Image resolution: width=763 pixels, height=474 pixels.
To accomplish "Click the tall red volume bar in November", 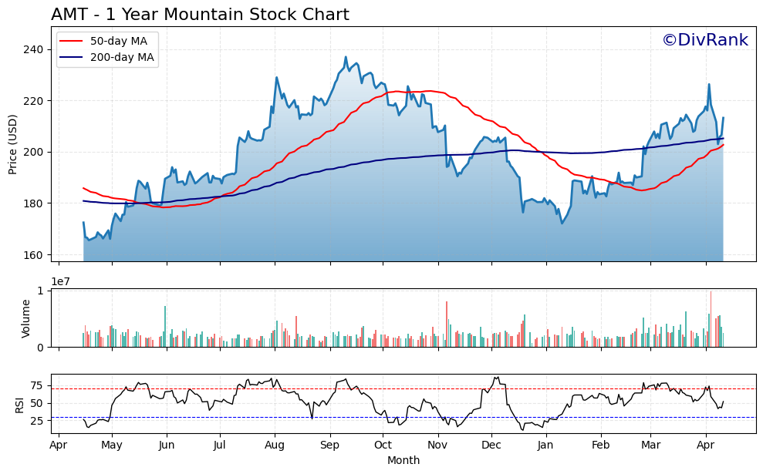I will point(446,324).
